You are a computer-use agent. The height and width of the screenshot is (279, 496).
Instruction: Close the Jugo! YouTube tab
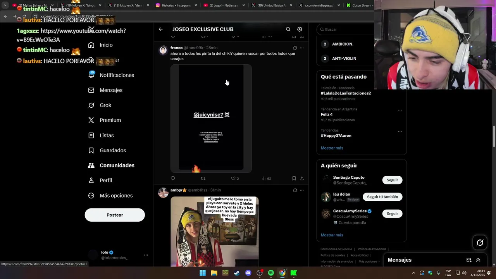pyautogui.click(x=243, y=5)
